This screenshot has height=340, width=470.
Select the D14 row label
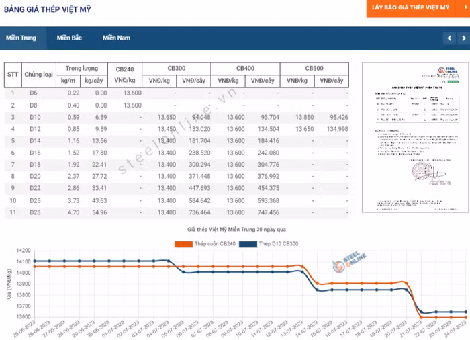[35, 141]
